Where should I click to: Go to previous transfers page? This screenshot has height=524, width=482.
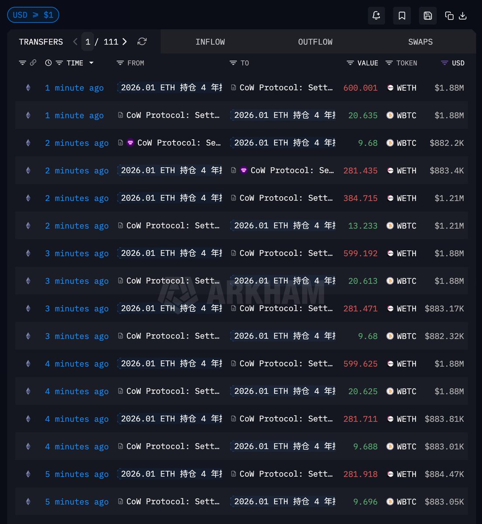(75, 41)
